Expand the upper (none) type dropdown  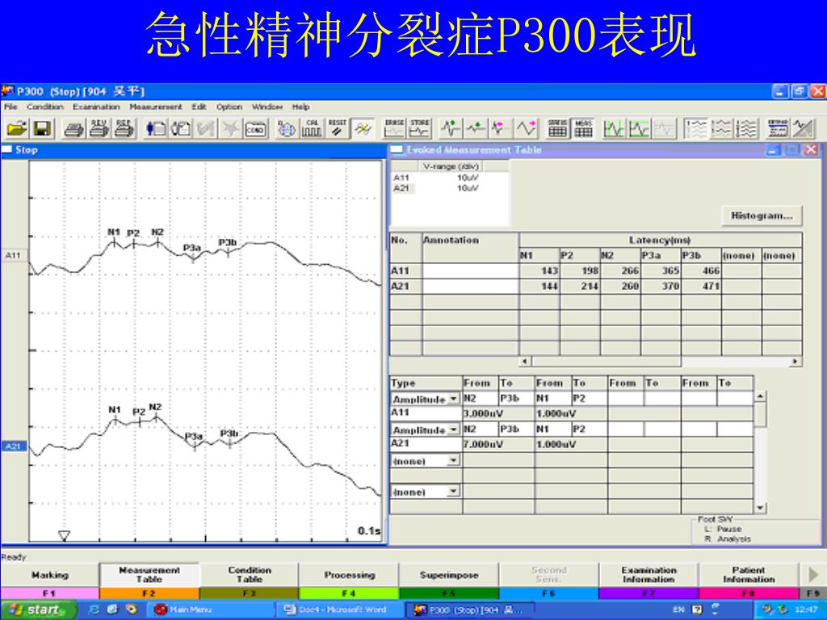pos(454,461)
